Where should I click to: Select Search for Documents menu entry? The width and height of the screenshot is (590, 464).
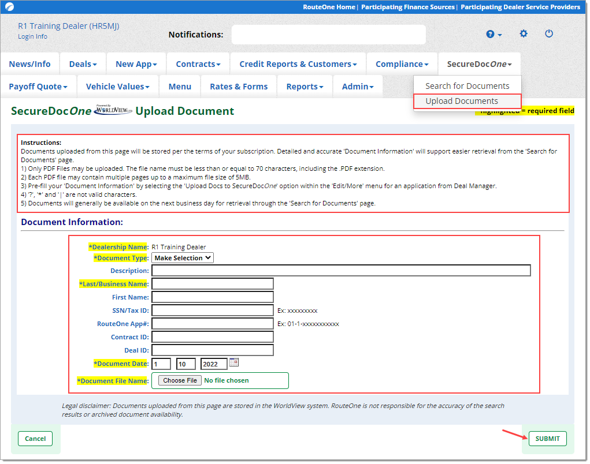click(467, 86)
